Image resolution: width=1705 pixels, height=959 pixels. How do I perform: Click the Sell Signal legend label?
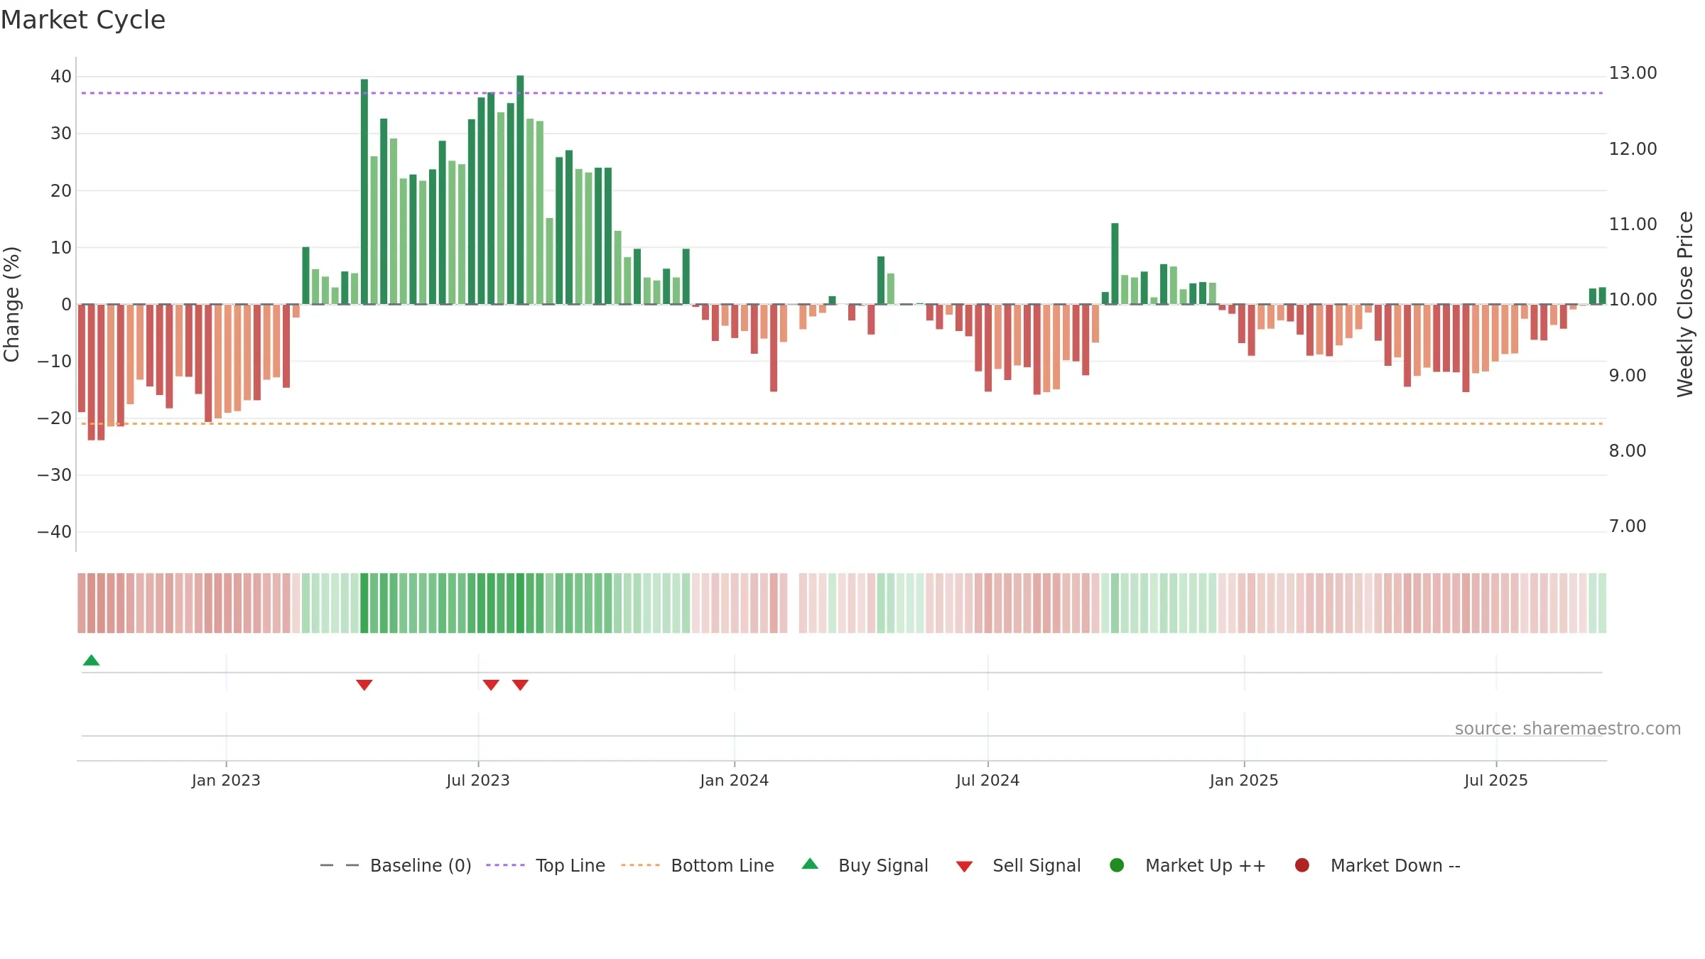tap(1036, 865)
